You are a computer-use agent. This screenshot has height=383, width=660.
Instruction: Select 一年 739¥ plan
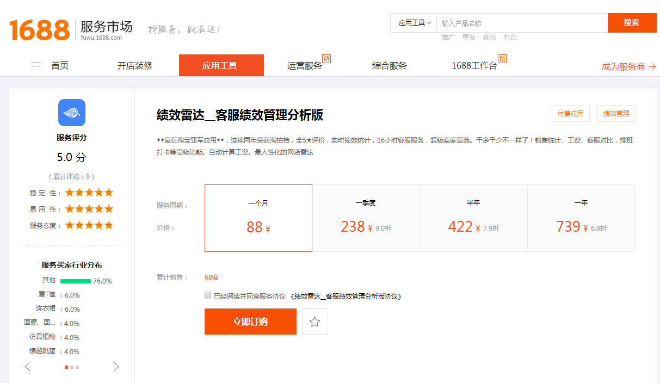tap(581, 218)
